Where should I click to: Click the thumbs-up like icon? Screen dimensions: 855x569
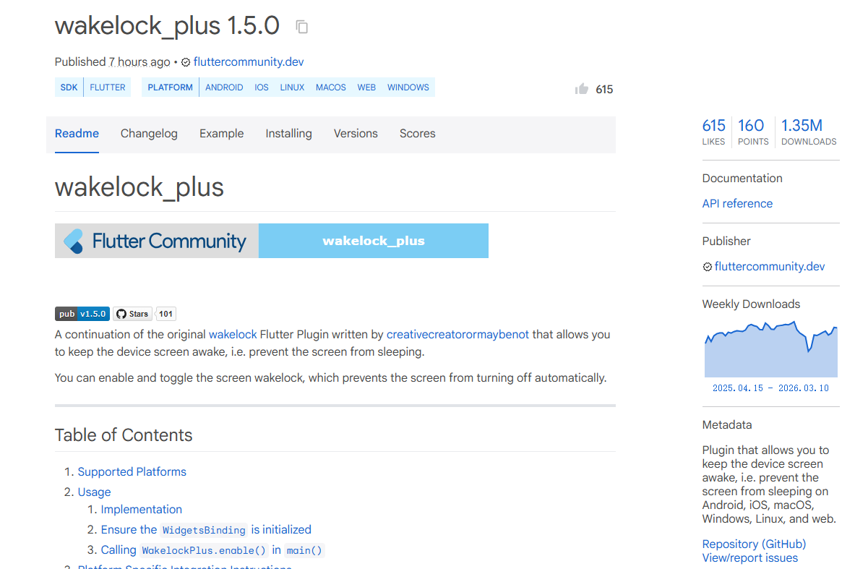pos(581,89)
